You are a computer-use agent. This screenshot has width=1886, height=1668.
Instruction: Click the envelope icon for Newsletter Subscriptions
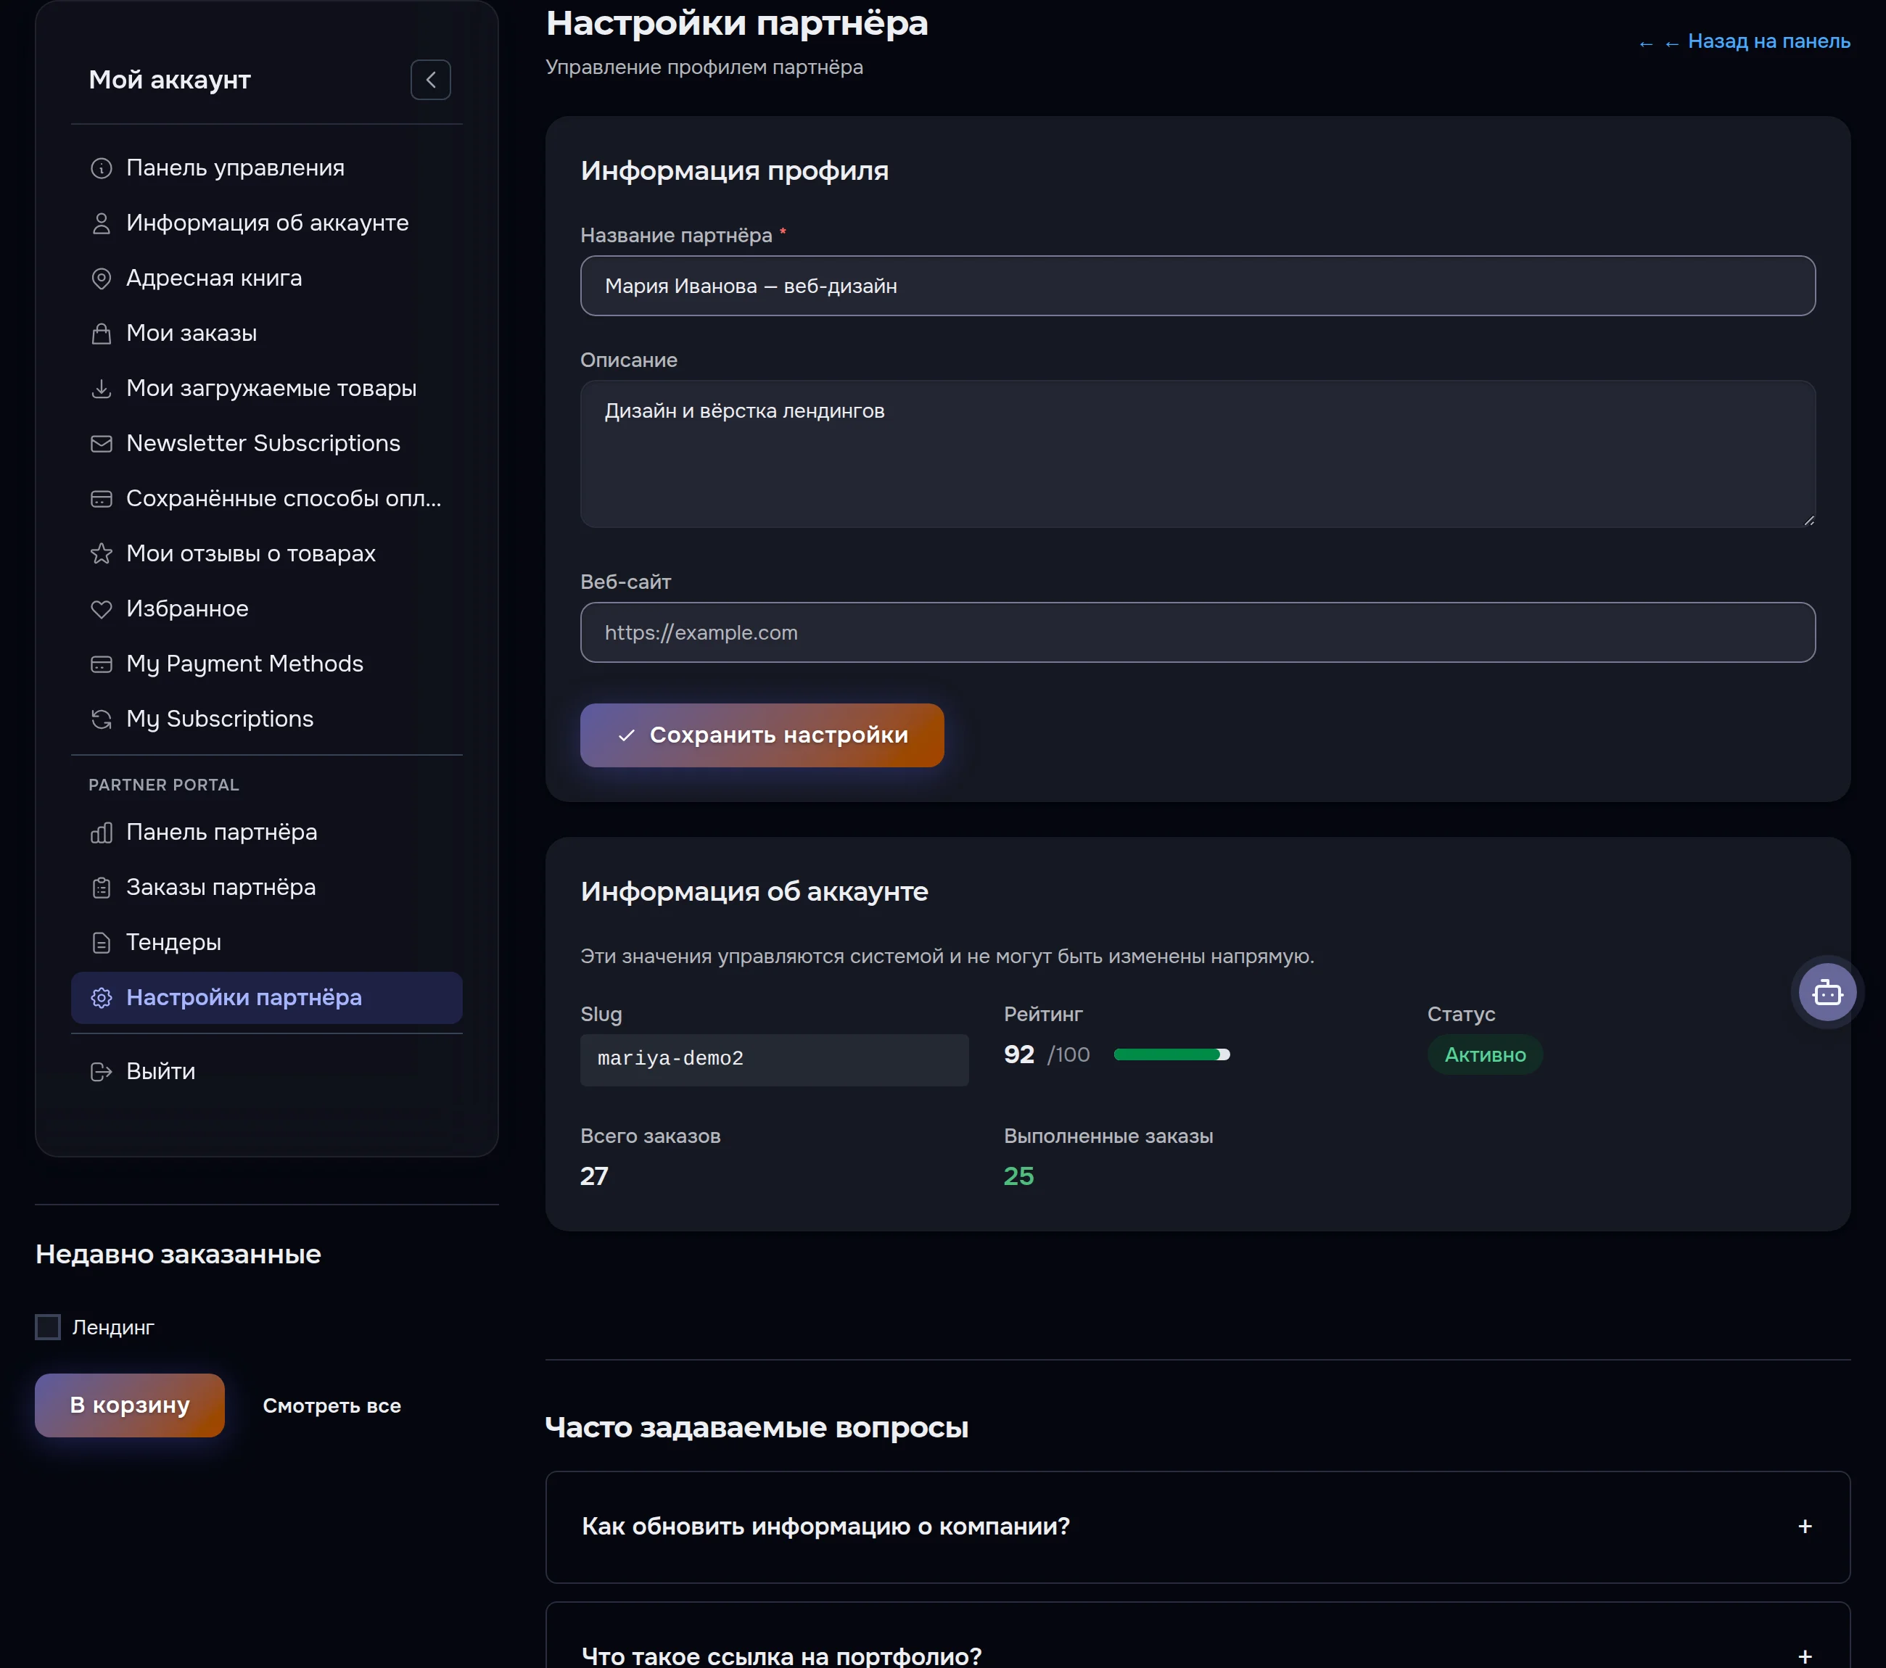coord(102,444)
